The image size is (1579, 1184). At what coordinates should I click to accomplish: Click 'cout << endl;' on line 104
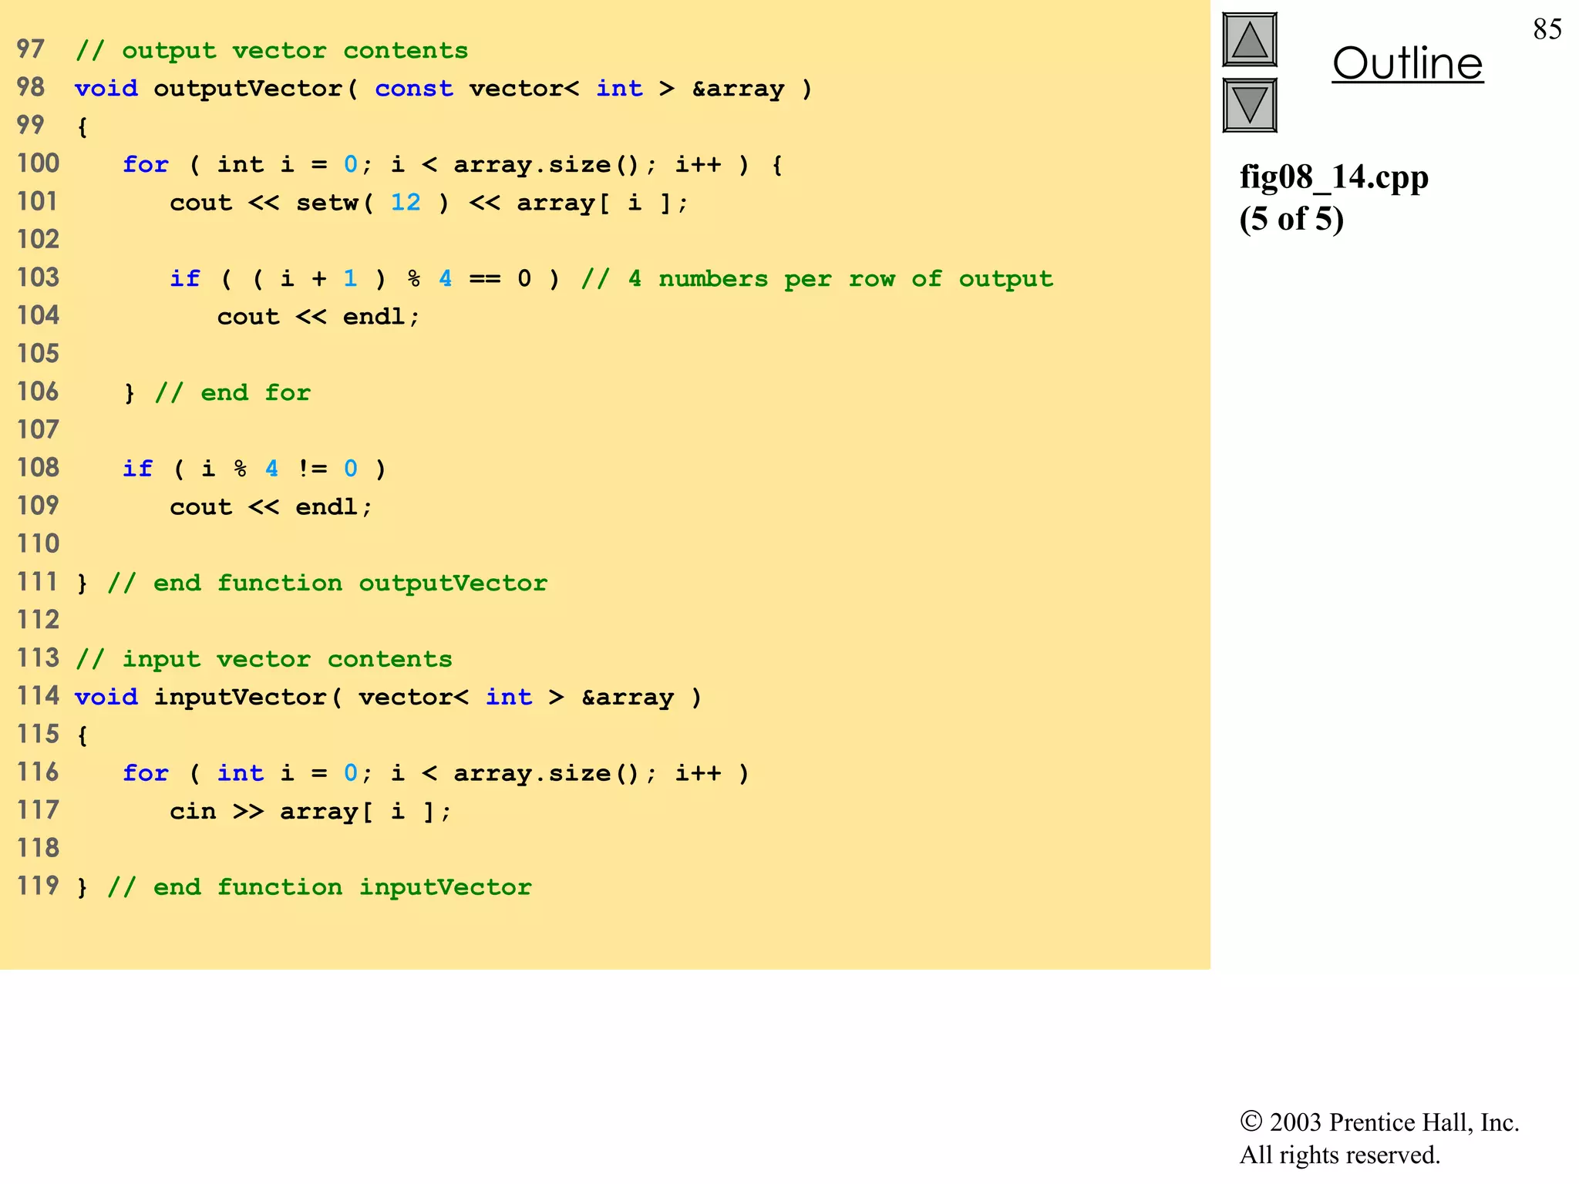coord(318,317)
